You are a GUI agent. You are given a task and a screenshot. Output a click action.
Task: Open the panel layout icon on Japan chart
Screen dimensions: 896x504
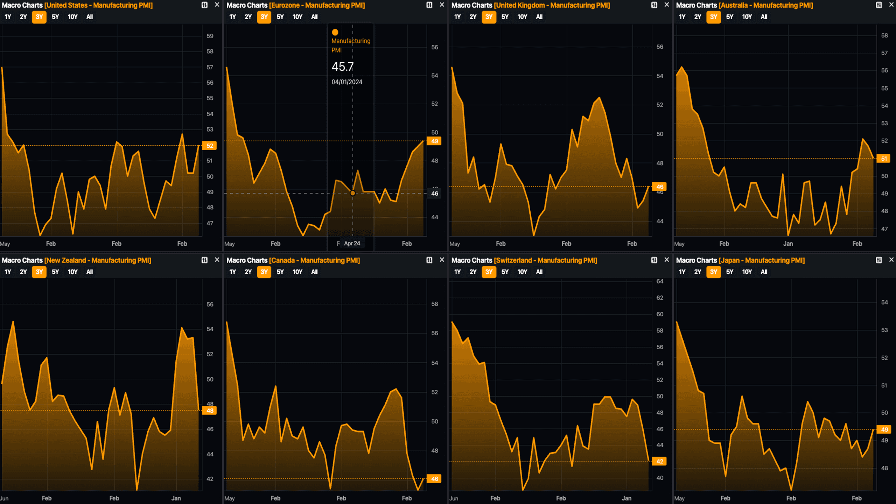pyautogui.click(x=879, y=260)
